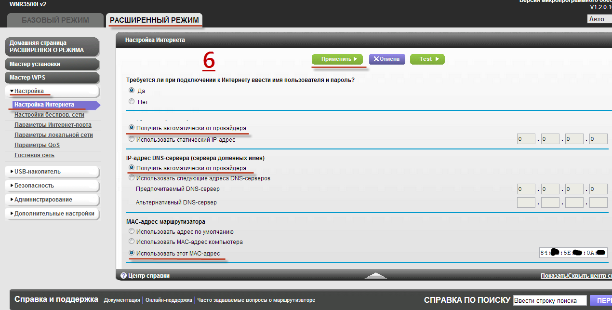Open Гостевая сеть link
The image size is (612, 310).
(x=34, y=155)
